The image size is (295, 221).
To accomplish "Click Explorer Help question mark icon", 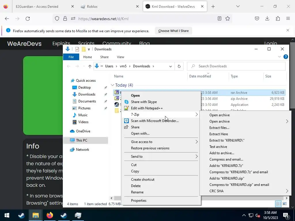I will point(285,57).
